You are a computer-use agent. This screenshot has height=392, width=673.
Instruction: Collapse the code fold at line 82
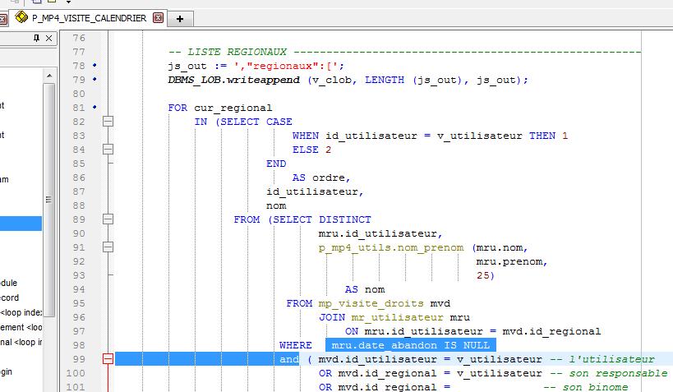[x=108, y=122]
